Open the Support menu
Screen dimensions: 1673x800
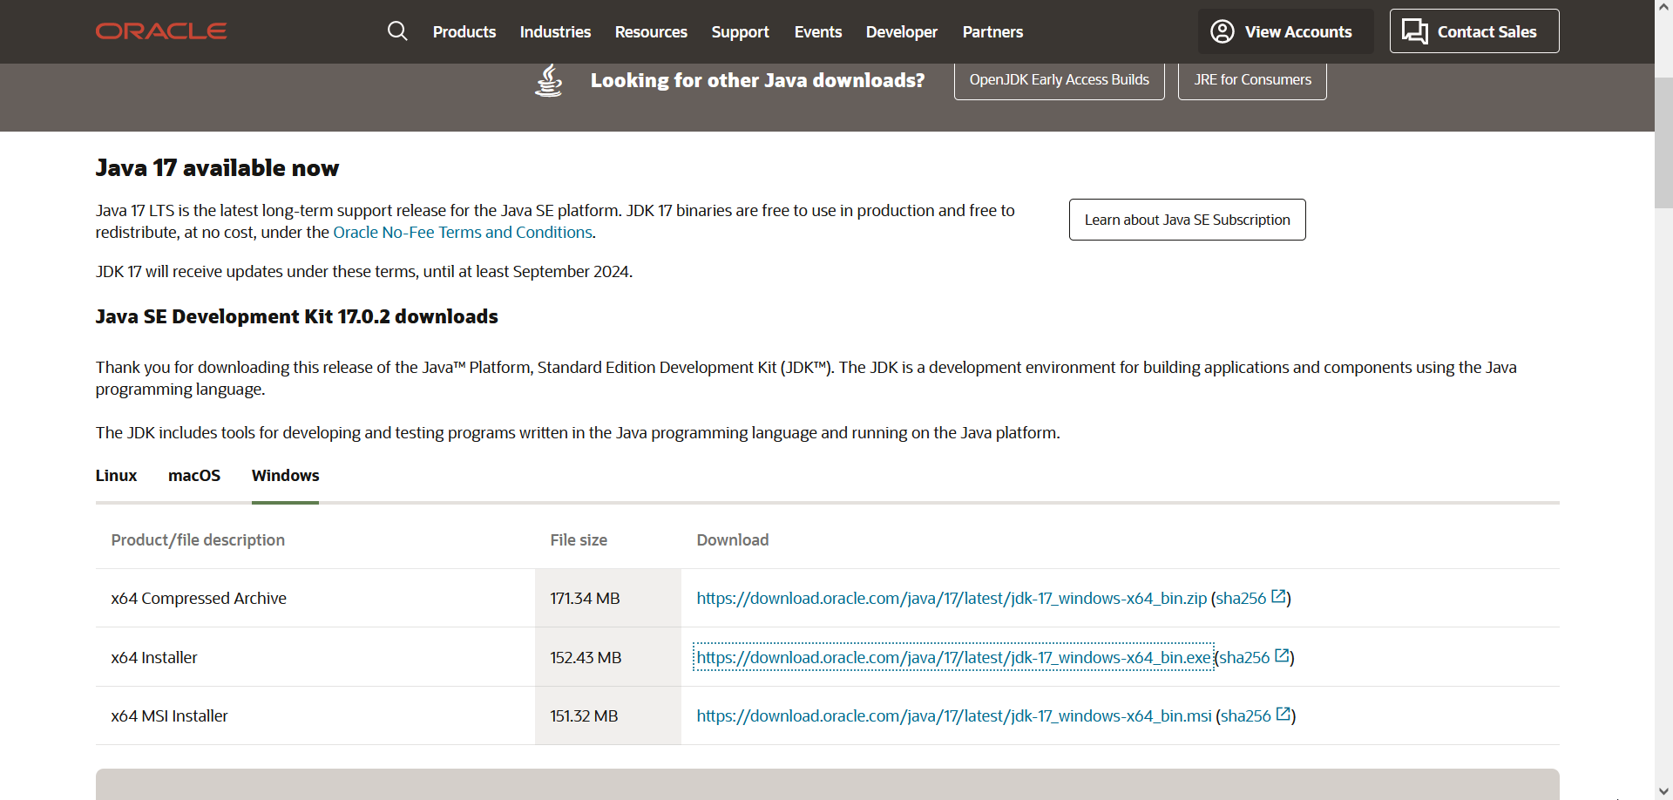click(740, 32)
